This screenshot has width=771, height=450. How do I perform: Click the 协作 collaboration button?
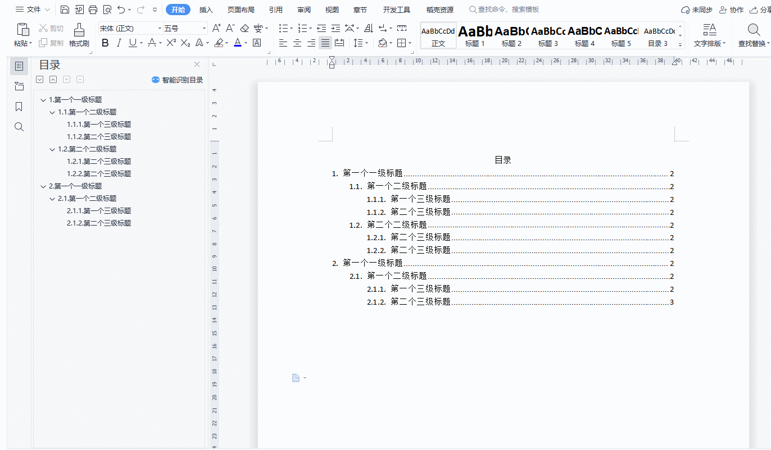(x=731, y=10)
